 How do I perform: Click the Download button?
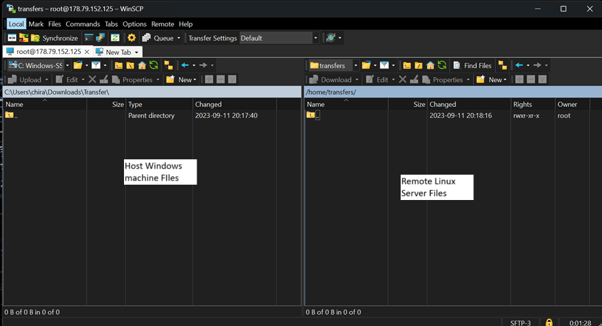(331, 79)
